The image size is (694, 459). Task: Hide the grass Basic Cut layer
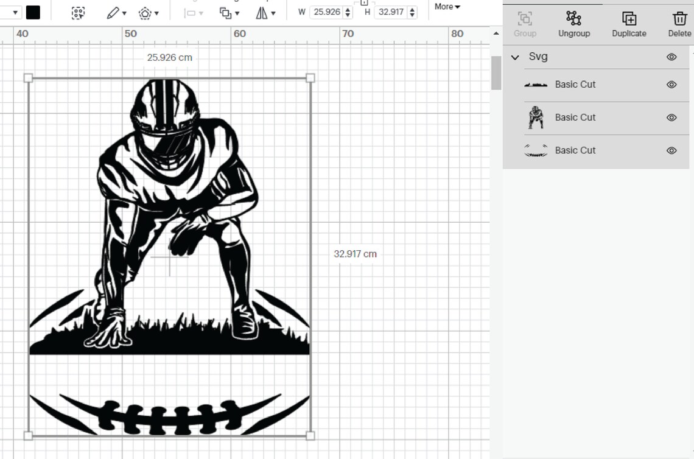671,85
